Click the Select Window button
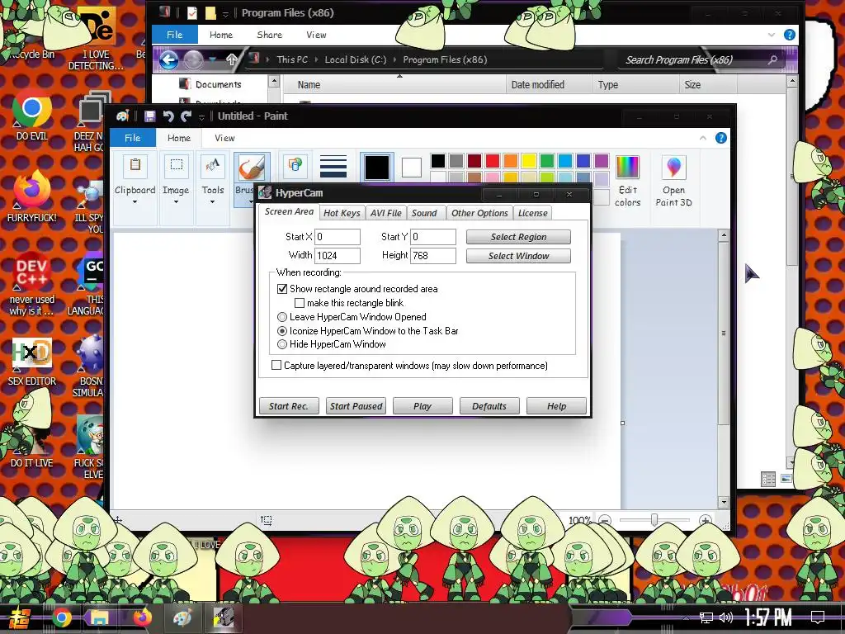This screenshot has width=845, height=634. pos(518,256)
